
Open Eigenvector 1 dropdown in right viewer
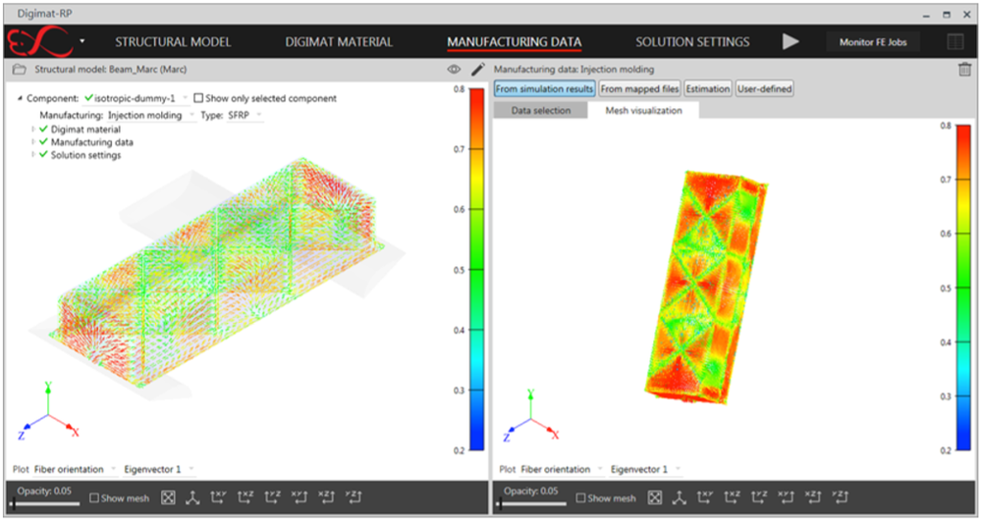[x=643, y=469]
